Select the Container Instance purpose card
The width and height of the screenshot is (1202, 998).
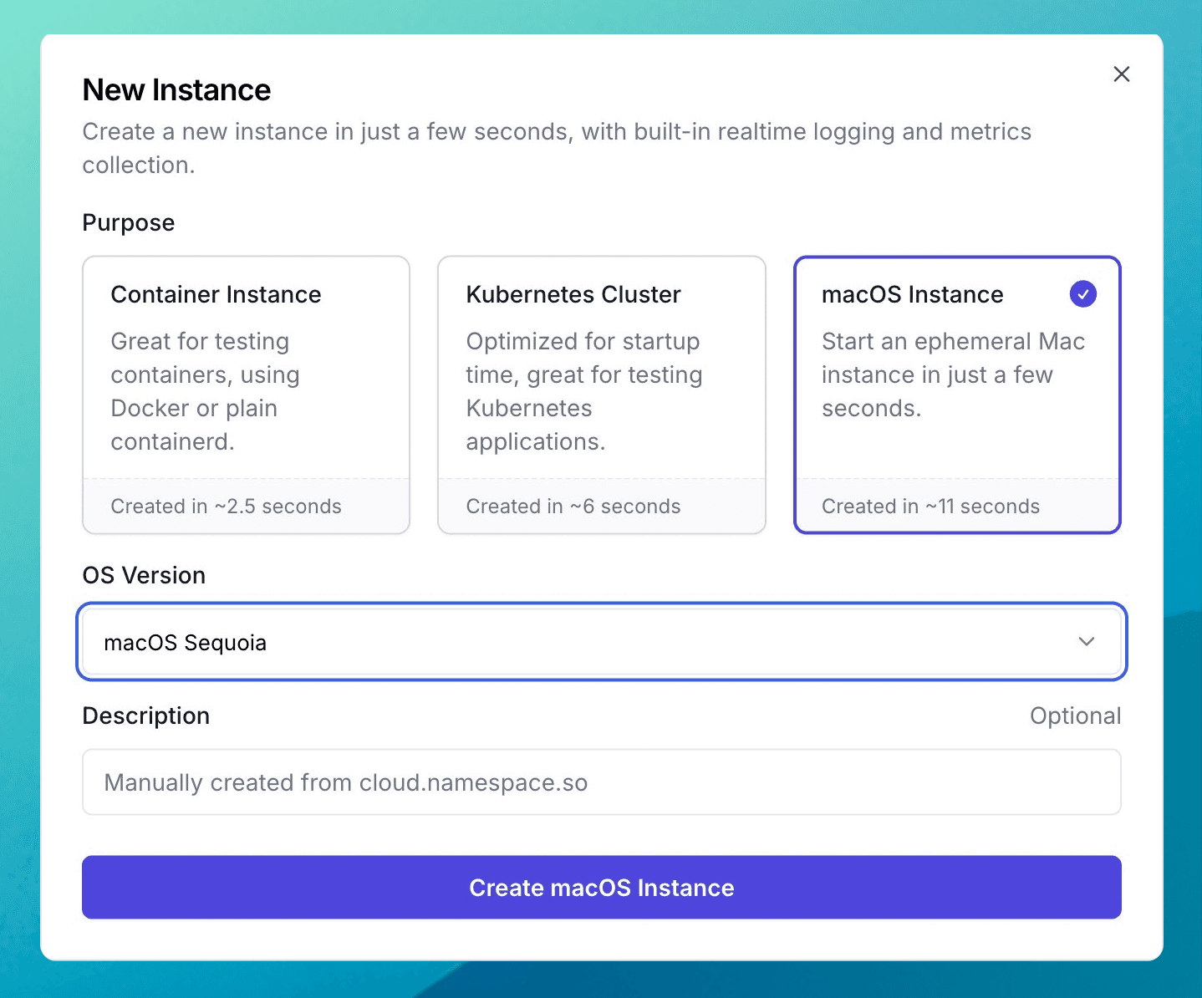(246, 395)
